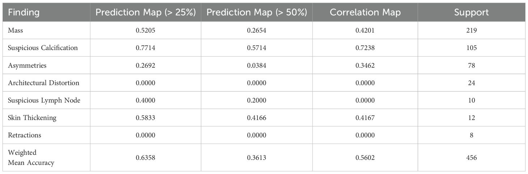Click the Asymmetries value 0.0384

(x=256, y=65)
